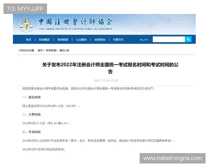
Task: Open the 新闻报道 navigation menu item
Action: [63, 40]
